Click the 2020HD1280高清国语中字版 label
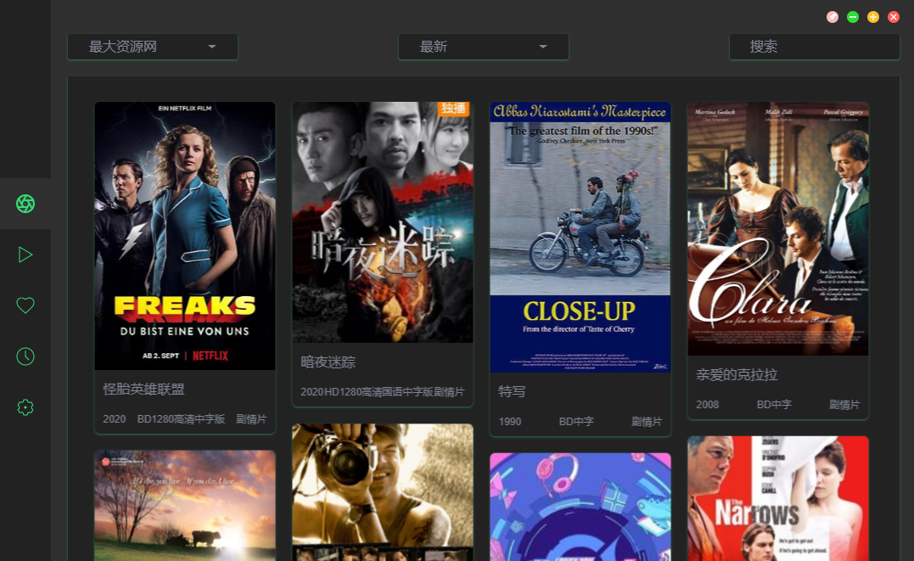Viewport: 914px width, 561px height. click(x=367, y=392)
